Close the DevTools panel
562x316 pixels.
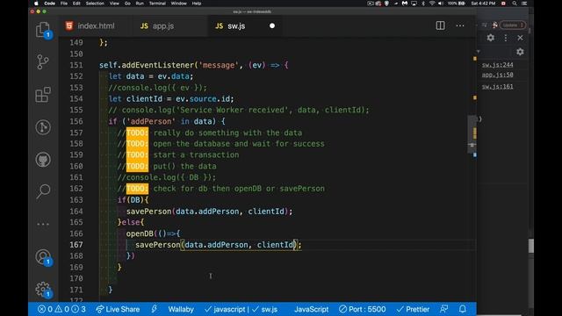coord(521,38)
